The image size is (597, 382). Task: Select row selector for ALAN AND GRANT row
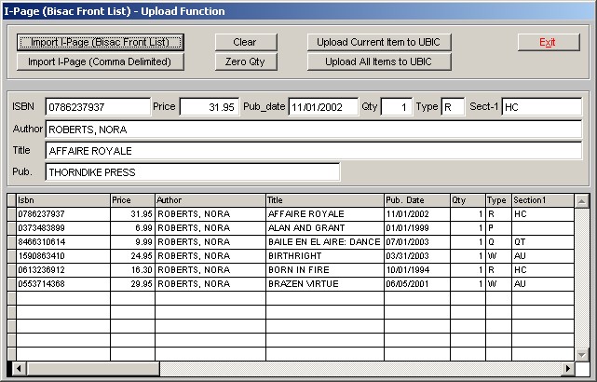[x=11, y=228]
